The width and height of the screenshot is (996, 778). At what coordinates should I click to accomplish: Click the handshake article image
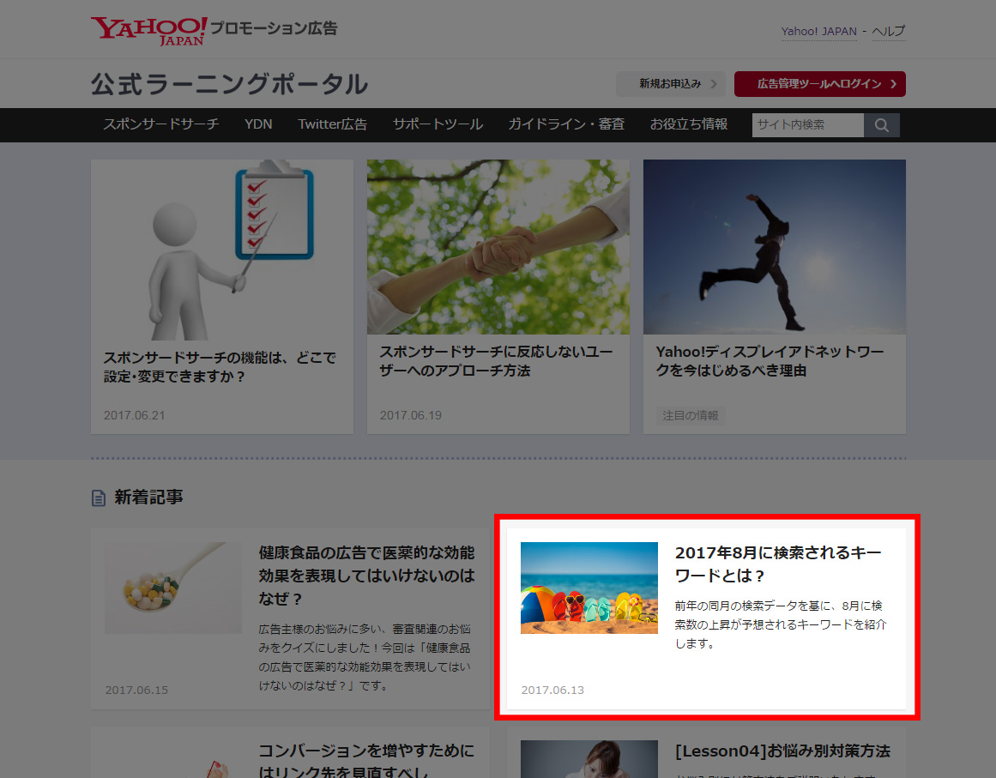pyautogui.click(x=498, y=246)
